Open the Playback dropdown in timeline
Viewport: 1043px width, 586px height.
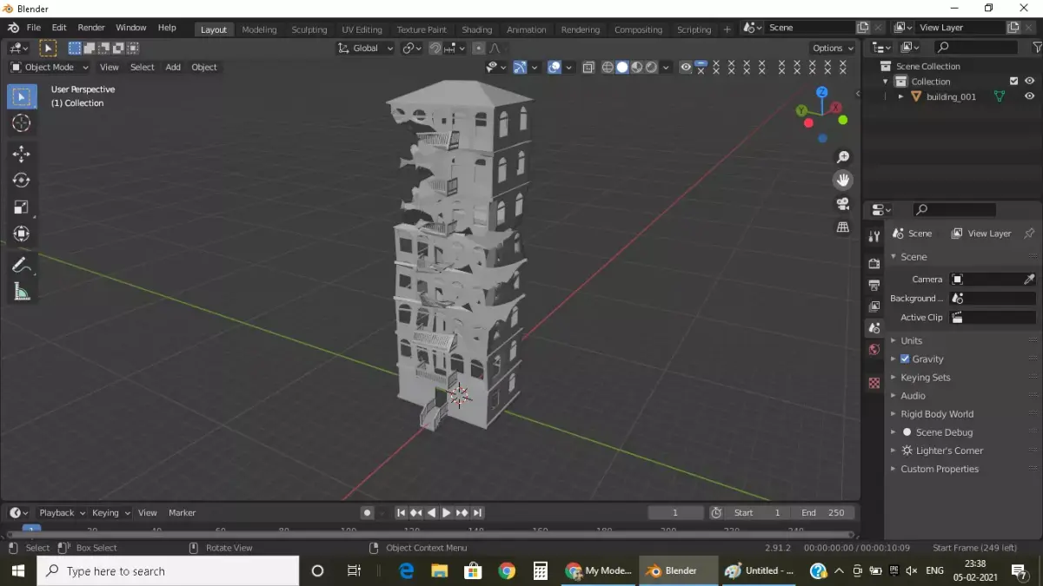coord(62,513)
